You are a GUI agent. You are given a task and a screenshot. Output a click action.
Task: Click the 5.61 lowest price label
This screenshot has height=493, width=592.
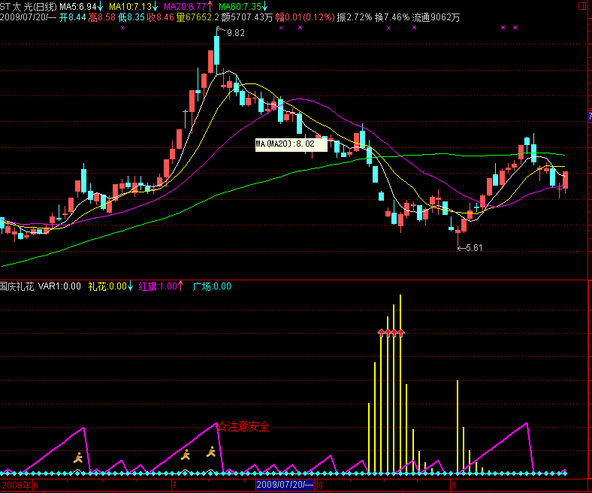coord(474,248)
